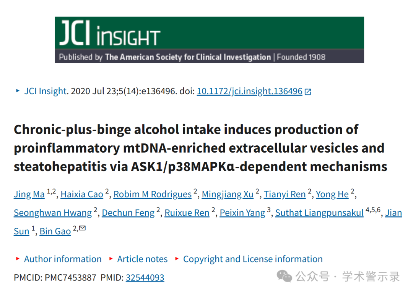Select author Peixin Yang
Viewport: 413px width, 293px height.
242,213
